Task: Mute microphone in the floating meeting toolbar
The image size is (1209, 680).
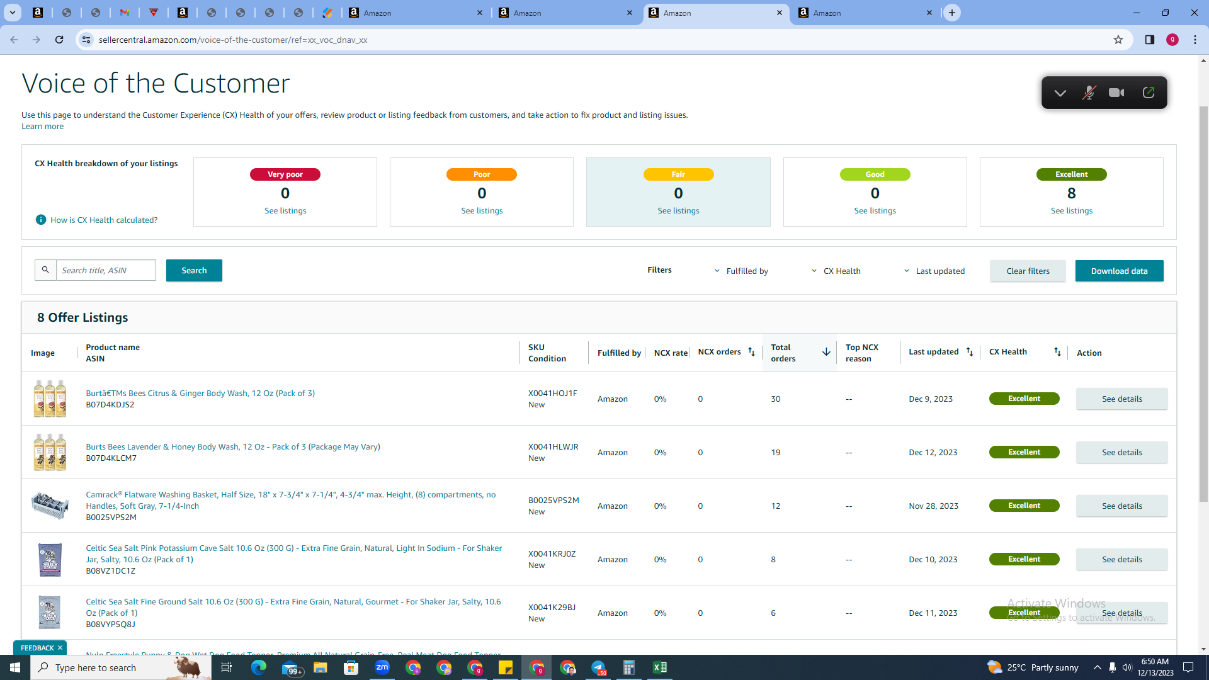Action: pyautogui.click(x=1089, y=93)
